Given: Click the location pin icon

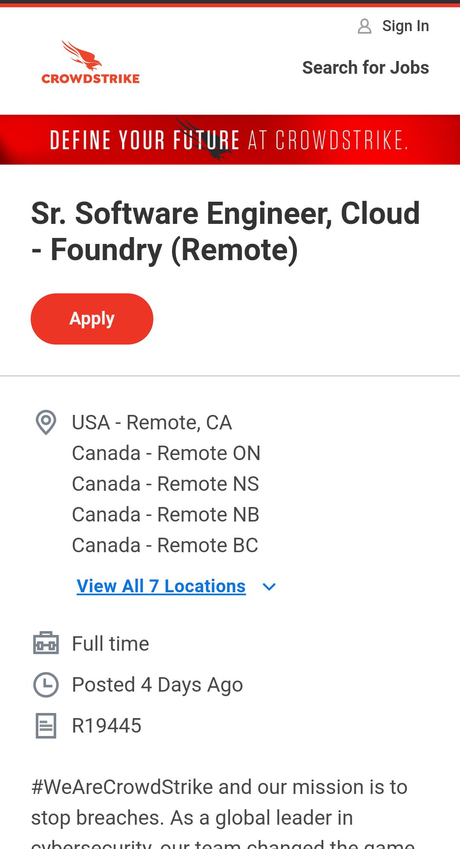Looking at the screenshot, I should coord(46,422).
